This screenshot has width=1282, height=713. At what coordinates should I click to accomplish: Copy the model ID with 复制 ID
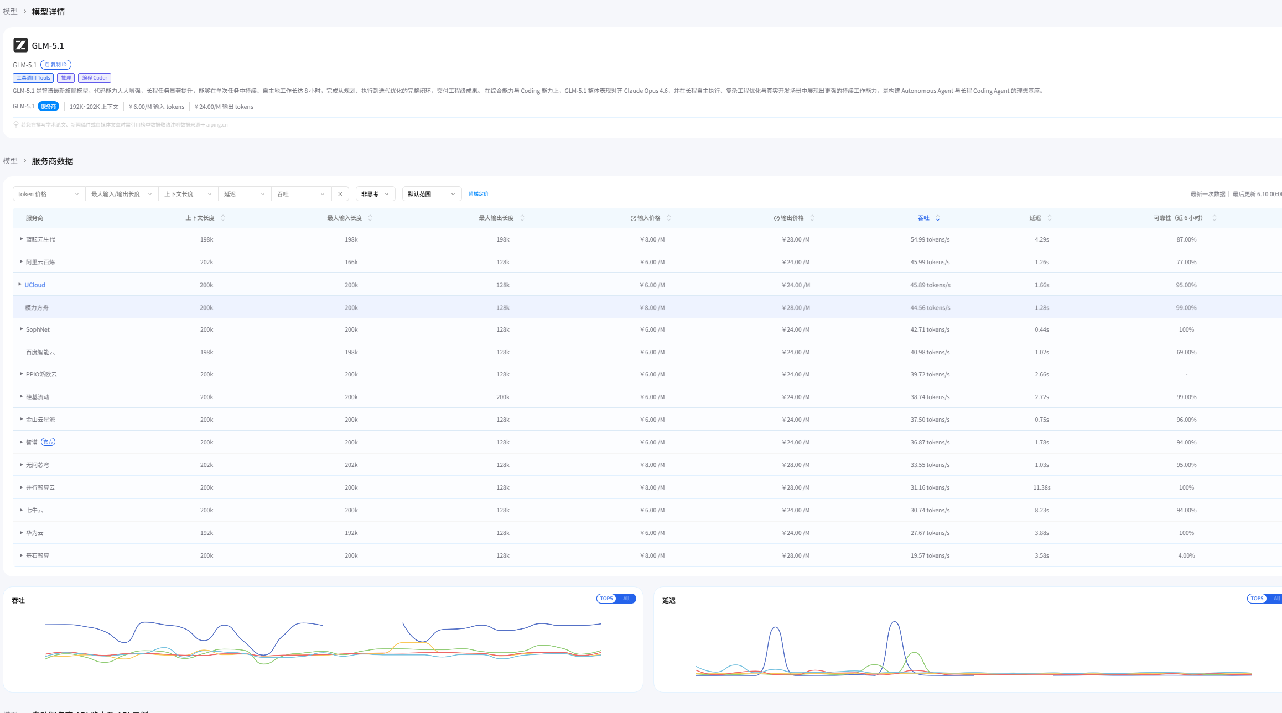tap(56, 65)
